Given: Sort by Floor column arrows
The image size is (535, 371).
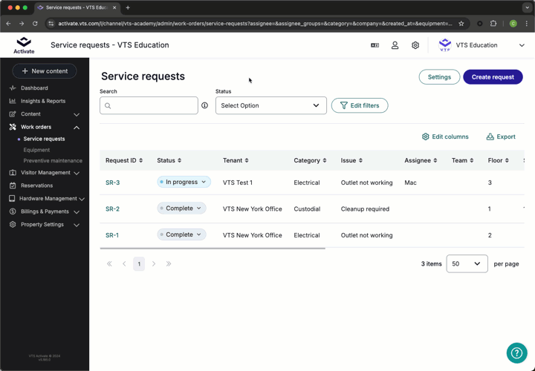Looking at the screenshot, I should coord(507,160).
